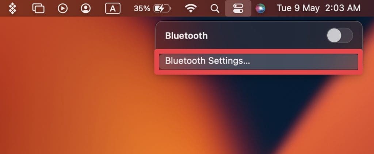This screenshot has height=154, width=374.
Task: Click the charging battery icon
Action: [x=163, y=9]
